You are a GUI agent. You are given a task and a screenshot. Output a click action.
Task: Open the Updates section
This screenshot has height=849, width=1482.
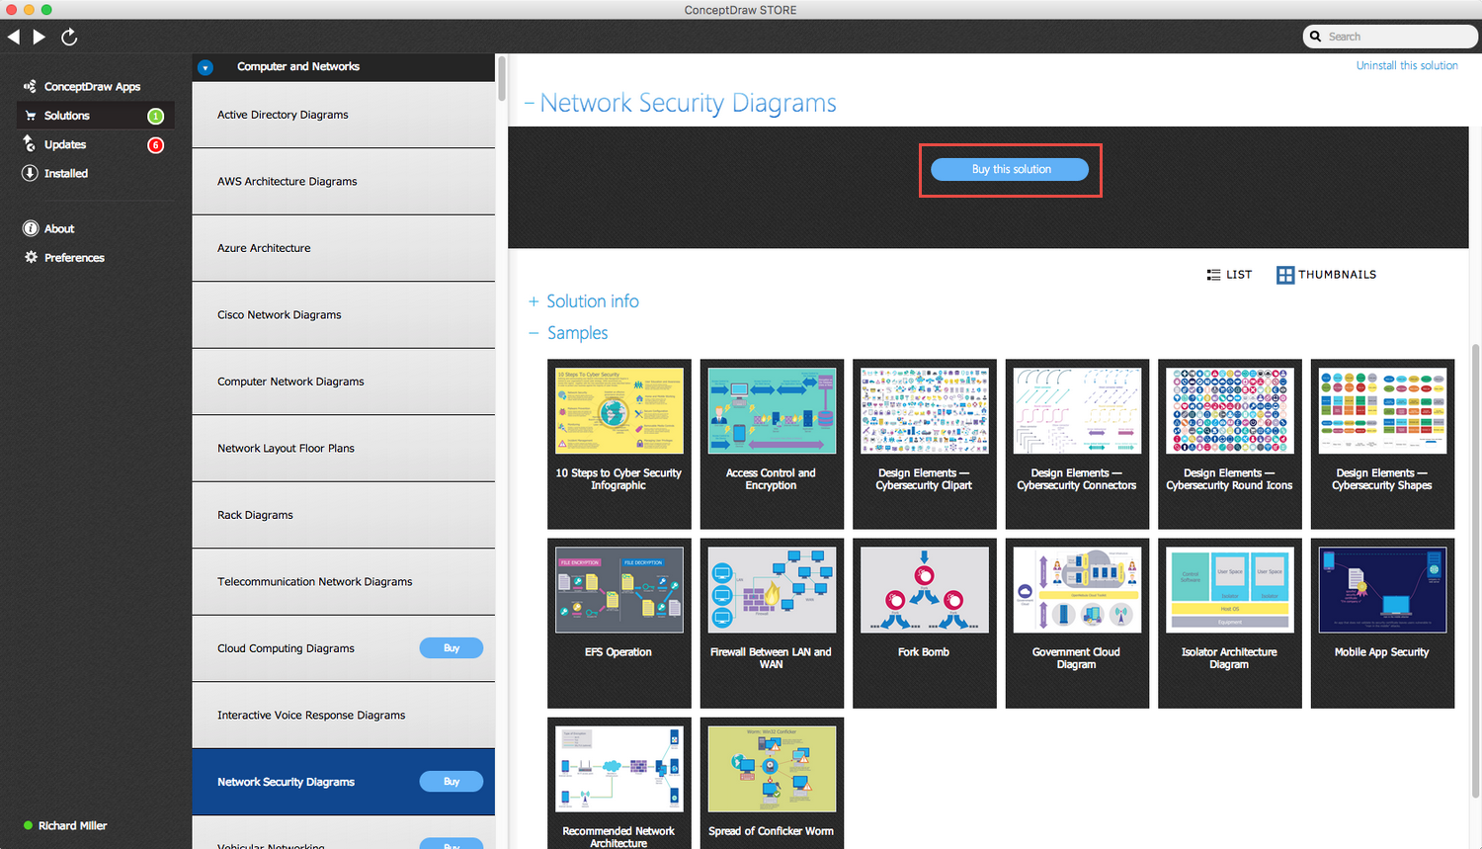tap(65, 144)
